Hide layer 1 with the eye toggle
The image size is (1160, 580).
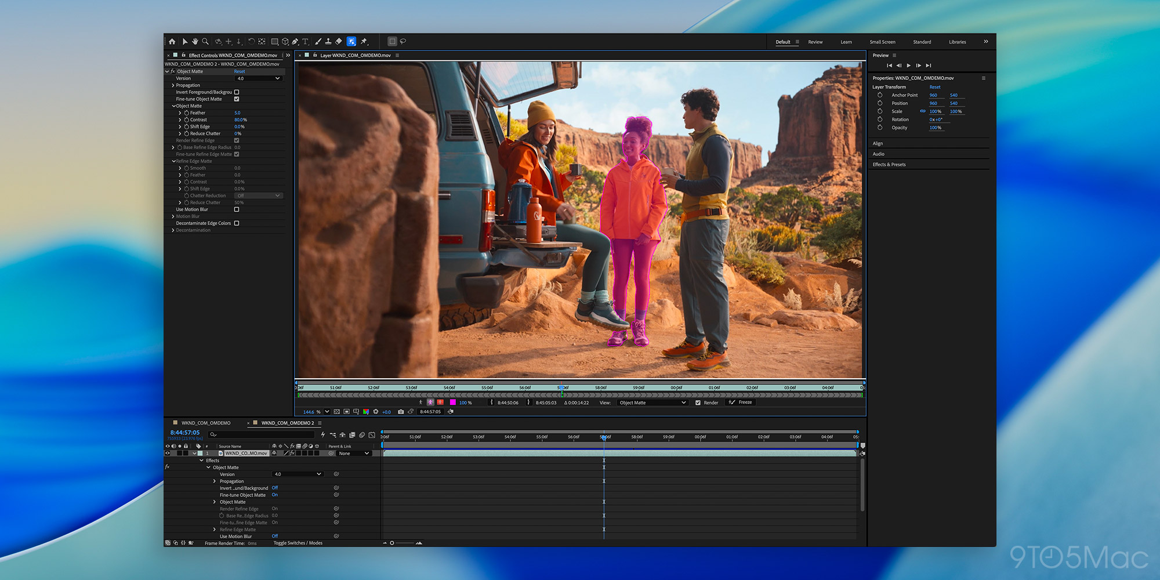(168, 453)
